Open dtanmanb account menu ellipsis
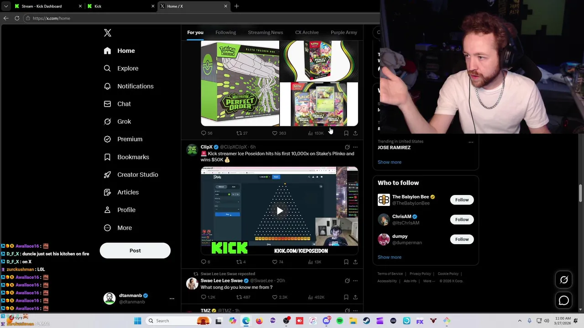Screen dimensions: 584x328 pyautogui.click(x=172, y=298)
